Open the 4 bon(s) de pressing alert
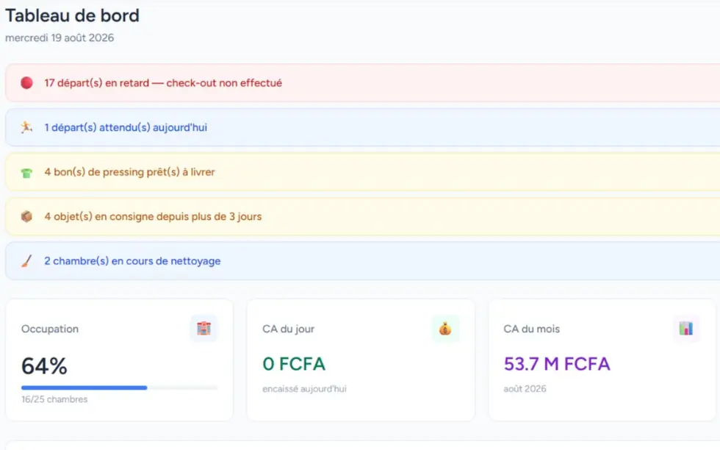720x450 pixels. click(363, 172)
